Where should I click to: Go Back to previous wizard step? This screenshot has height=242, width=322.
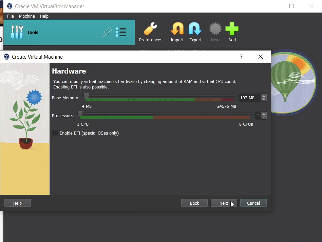click(x=194, y=203)
